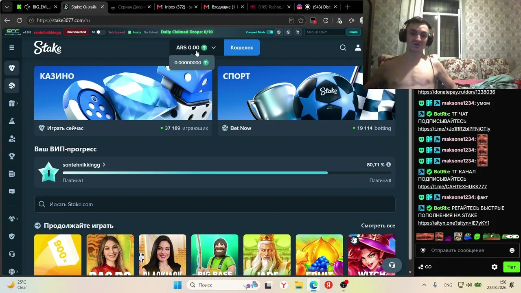Open the forum chat bubble sidebar icon
Image resolution: width=521 pixels, height=293 pixels.
(12, 192)
